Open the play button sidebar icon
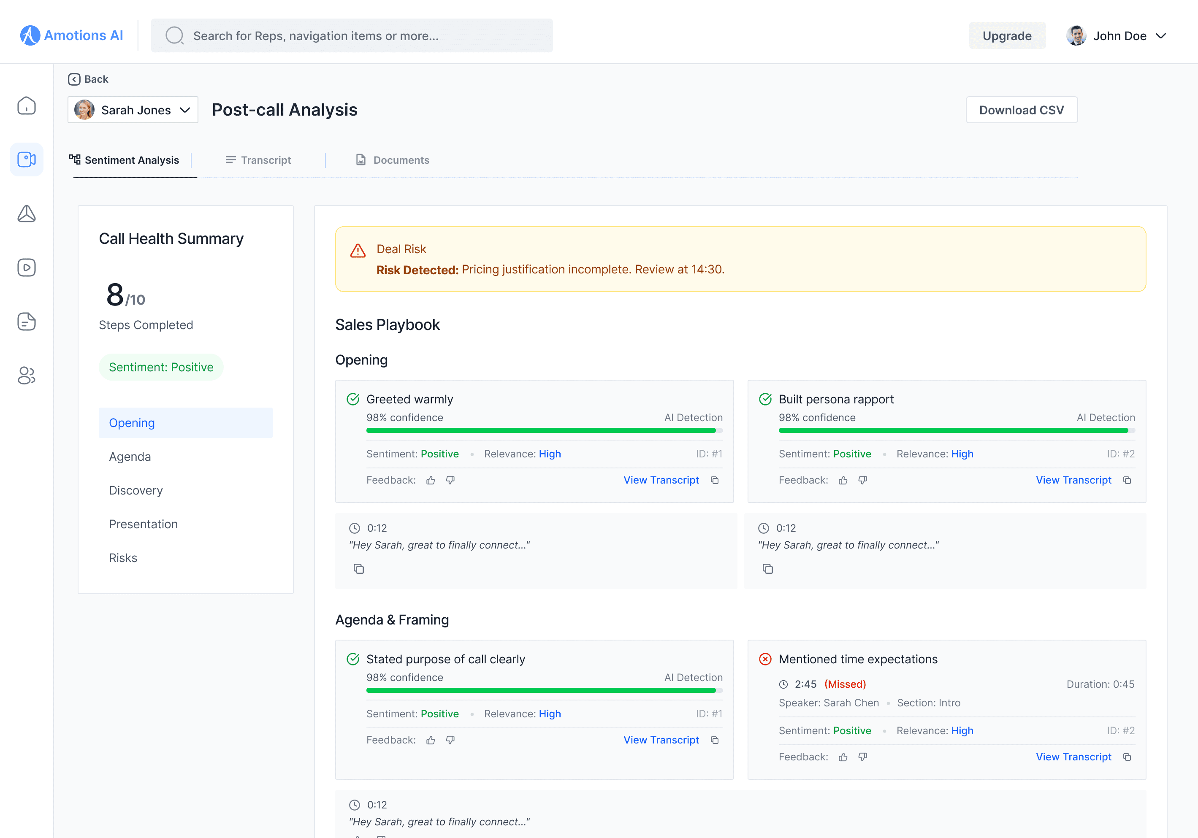The height and width of the screenshot is (838, 1198). [x=26, y=268]
